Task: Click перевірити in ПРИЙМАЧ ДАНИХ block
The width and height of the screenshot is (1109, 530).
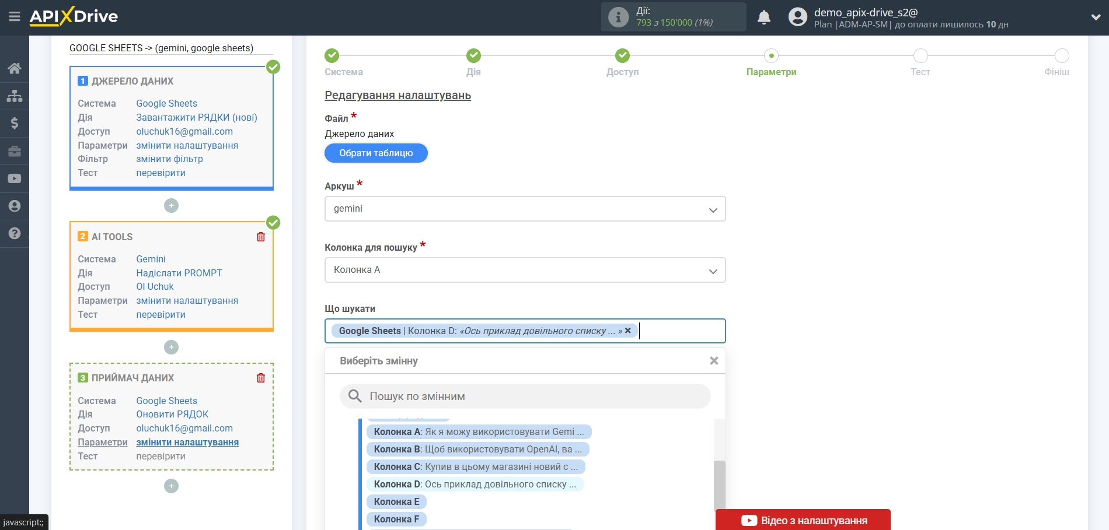Action: click(x=161, y=456)
